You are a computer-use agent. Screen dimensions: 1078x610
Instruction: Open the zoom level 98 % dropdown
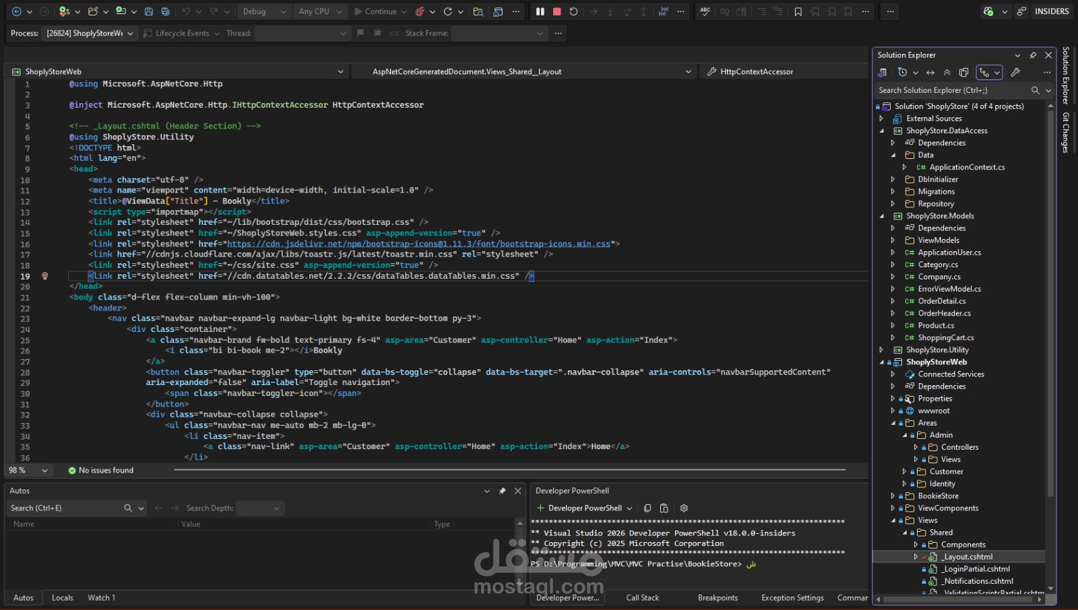(x=28, y=471)
